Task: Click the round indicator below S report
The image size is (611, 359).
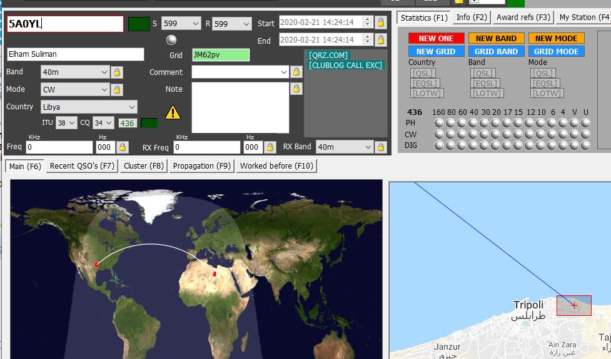Action: click(171, 40)
